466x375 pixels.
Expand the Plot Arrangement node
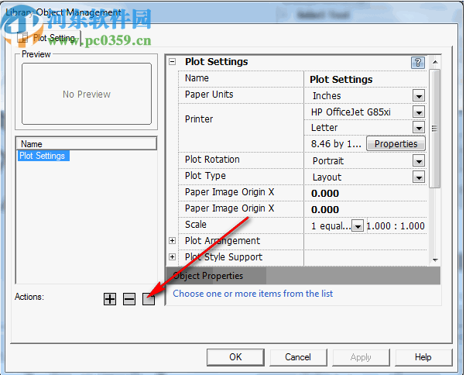click(172, 241)
